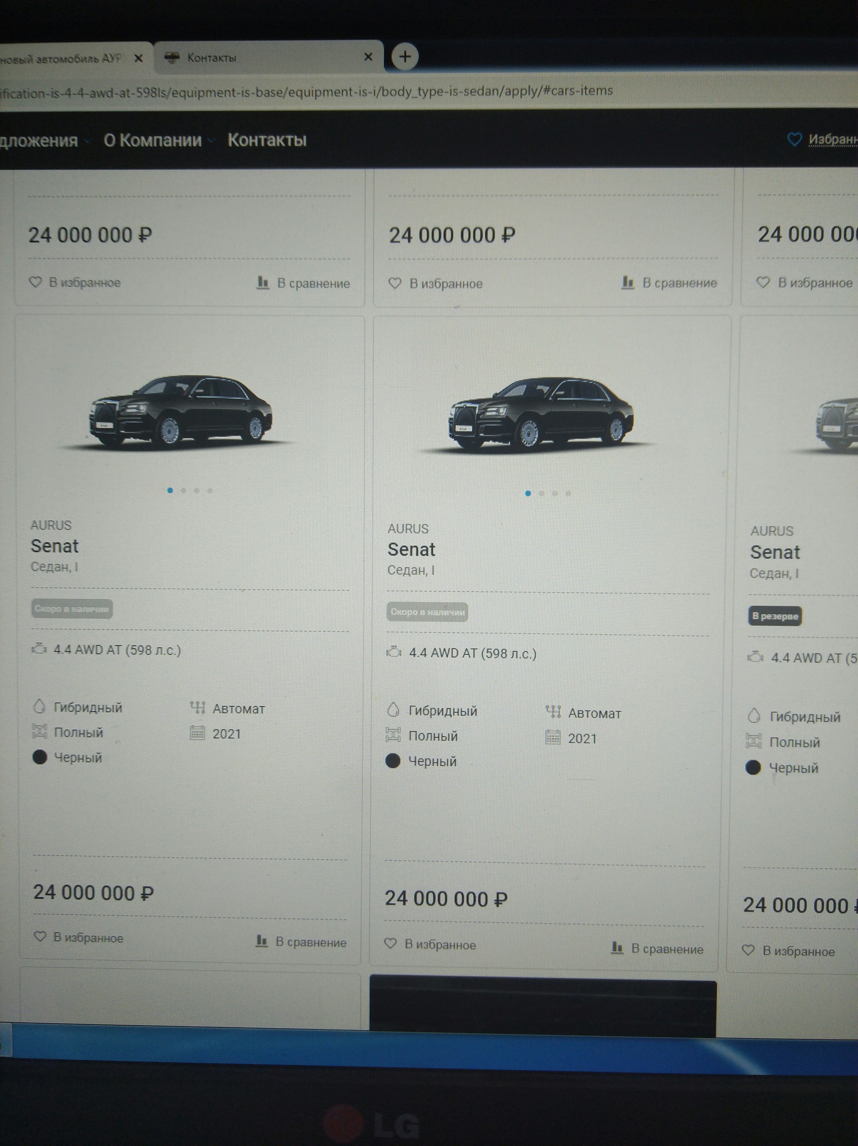Add first top card to В избранное
This screenshot has height=1146, width=858.
[75, 282]
